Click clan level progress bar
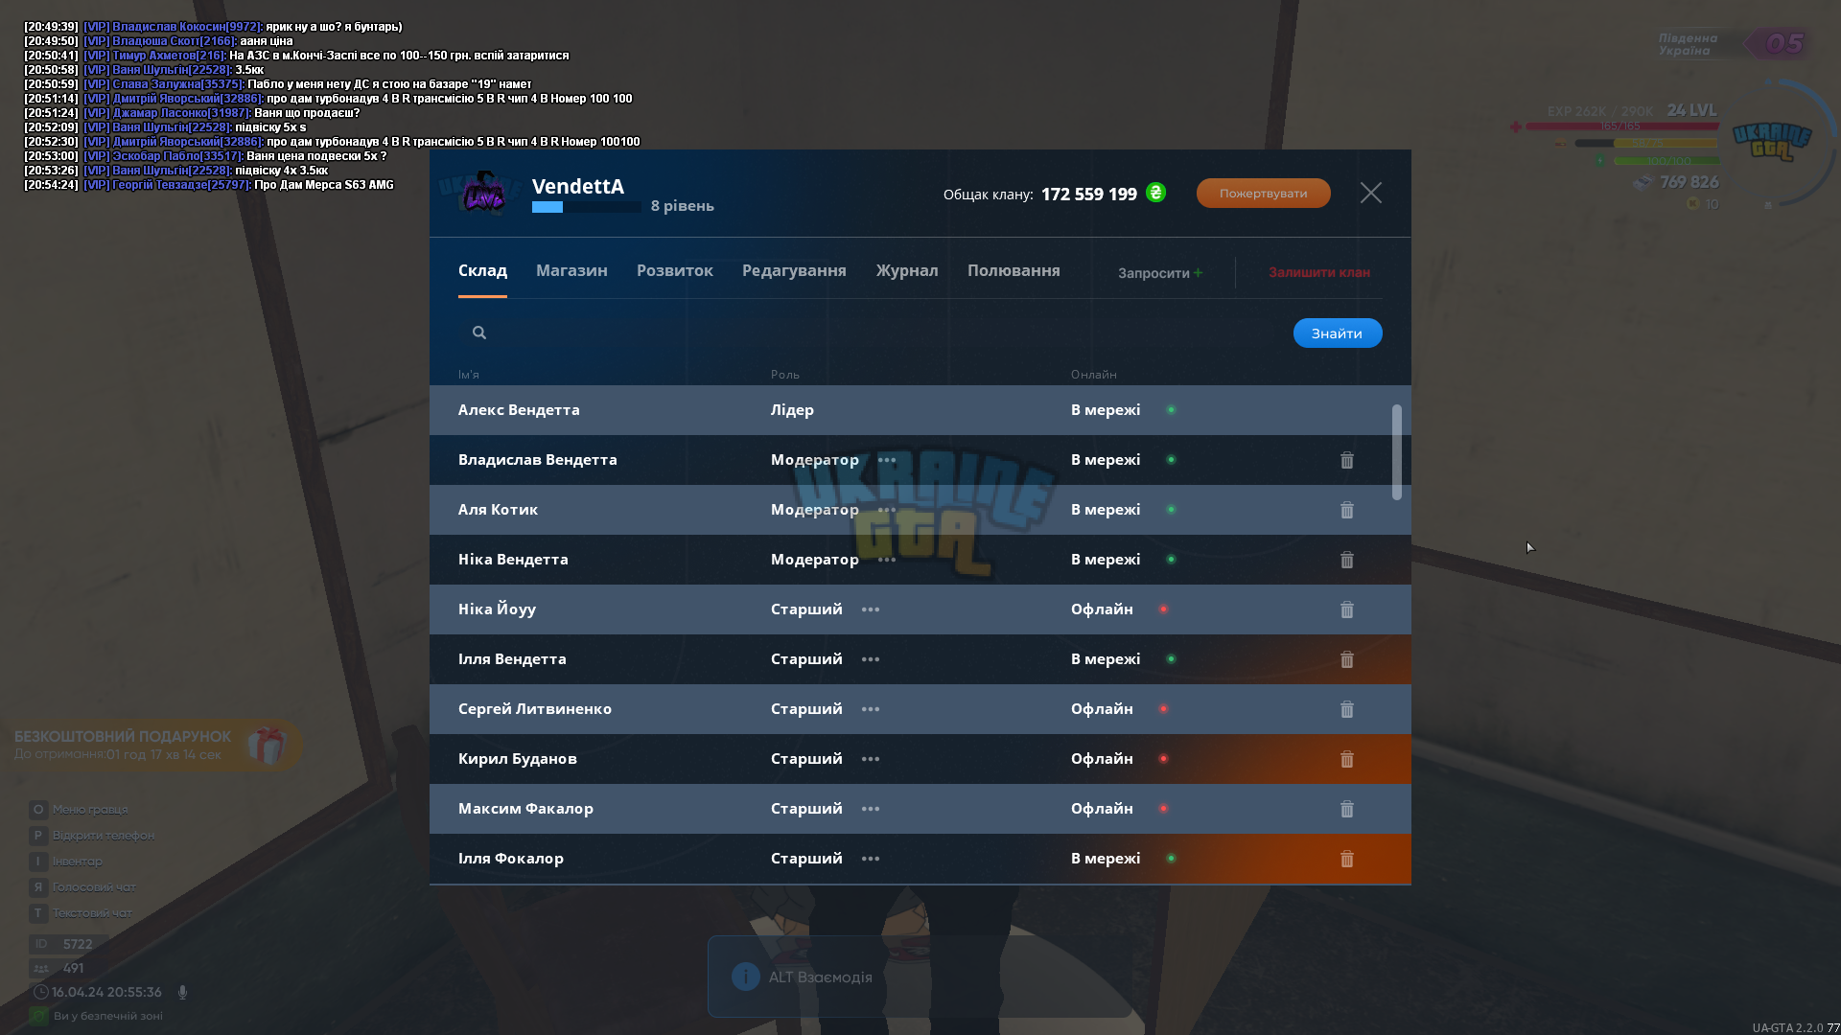This screenshot has height=1035, width=1841. [x=586, y=207]
